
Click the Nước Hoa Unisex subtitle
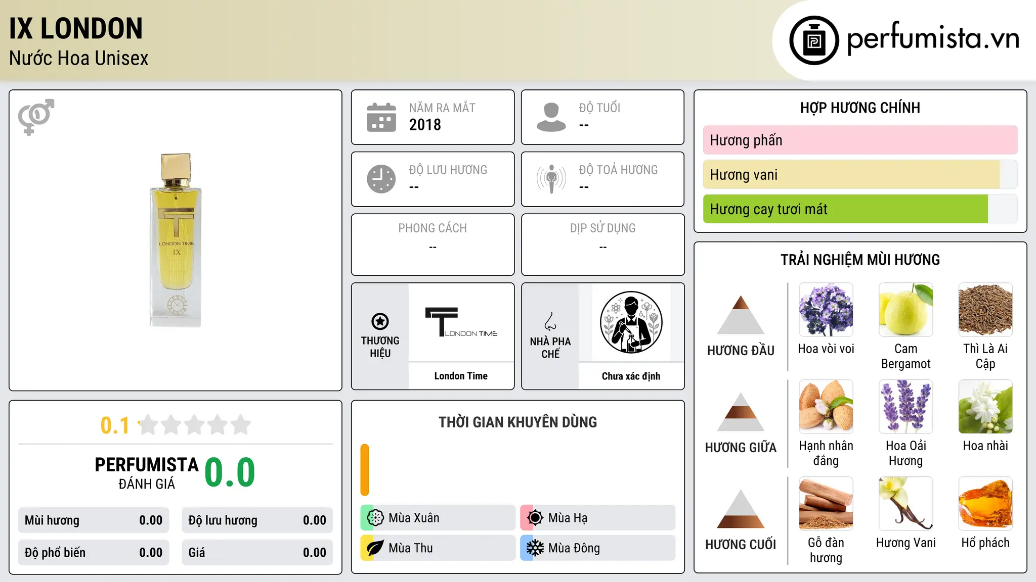(79, 58)
